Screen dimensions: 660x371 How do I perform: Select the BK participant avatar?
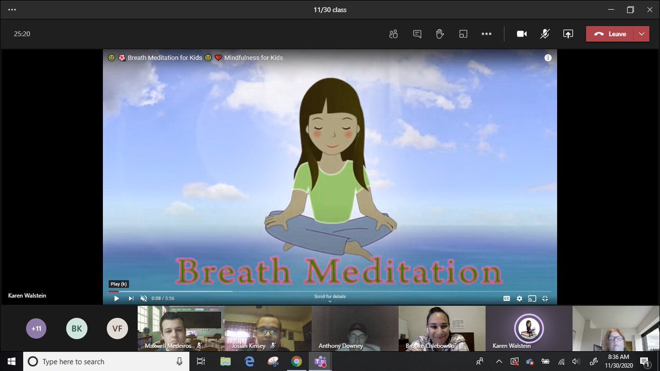pyautogui.click(x=76, y=329)
